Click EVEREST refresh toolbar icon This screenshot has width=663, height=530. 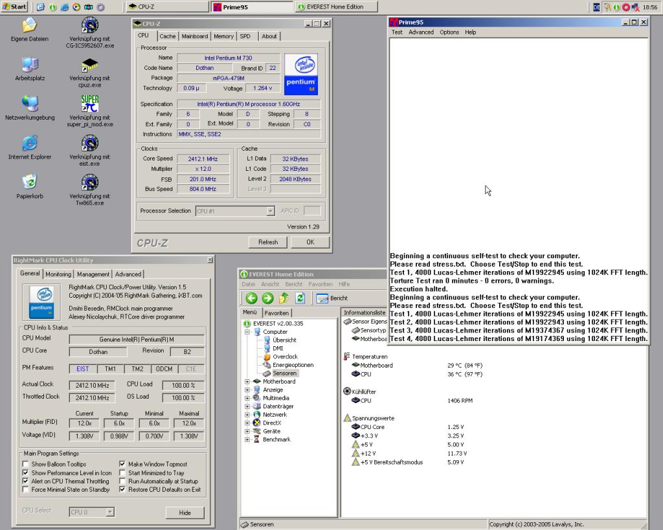(x=300, y=298)
